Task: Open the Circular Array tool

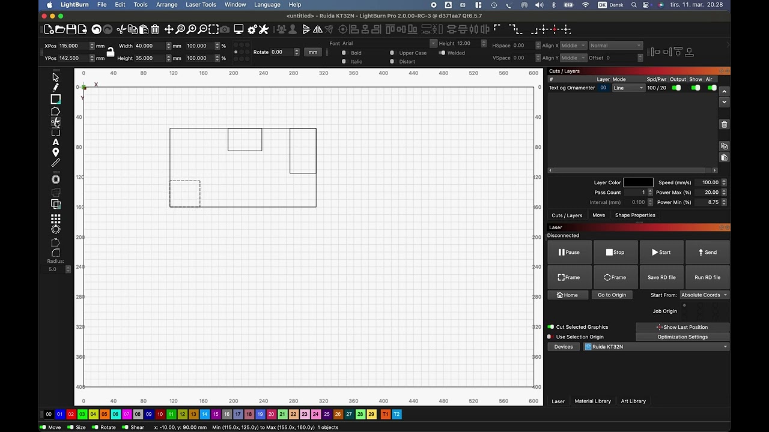Action: pos(55,229)
